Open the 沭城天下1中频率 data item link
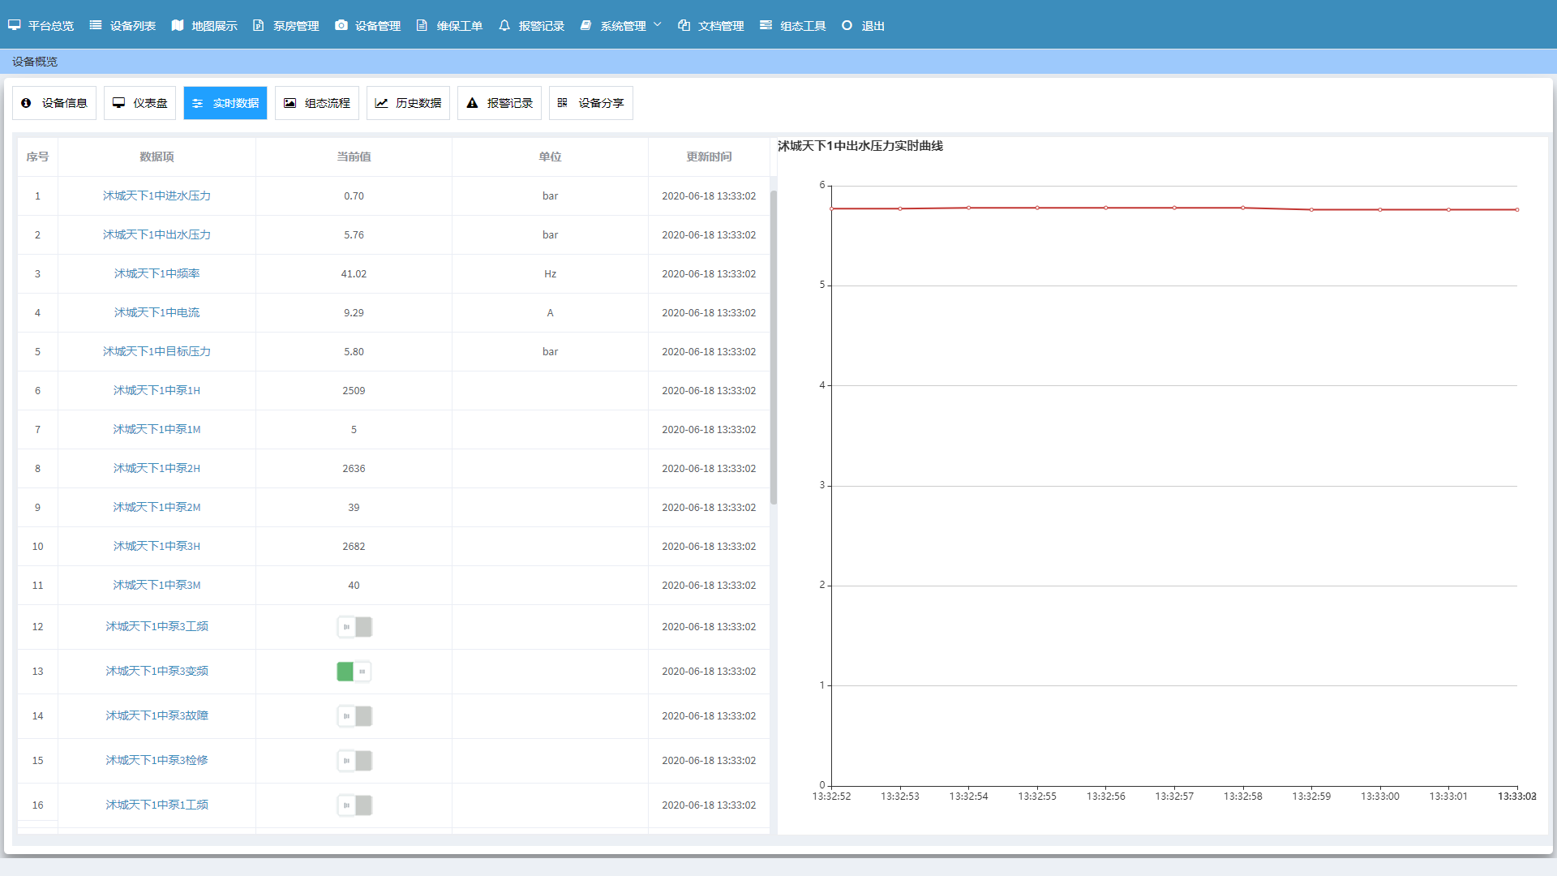Screen dimensions: 1557x876 pos(157,273)
